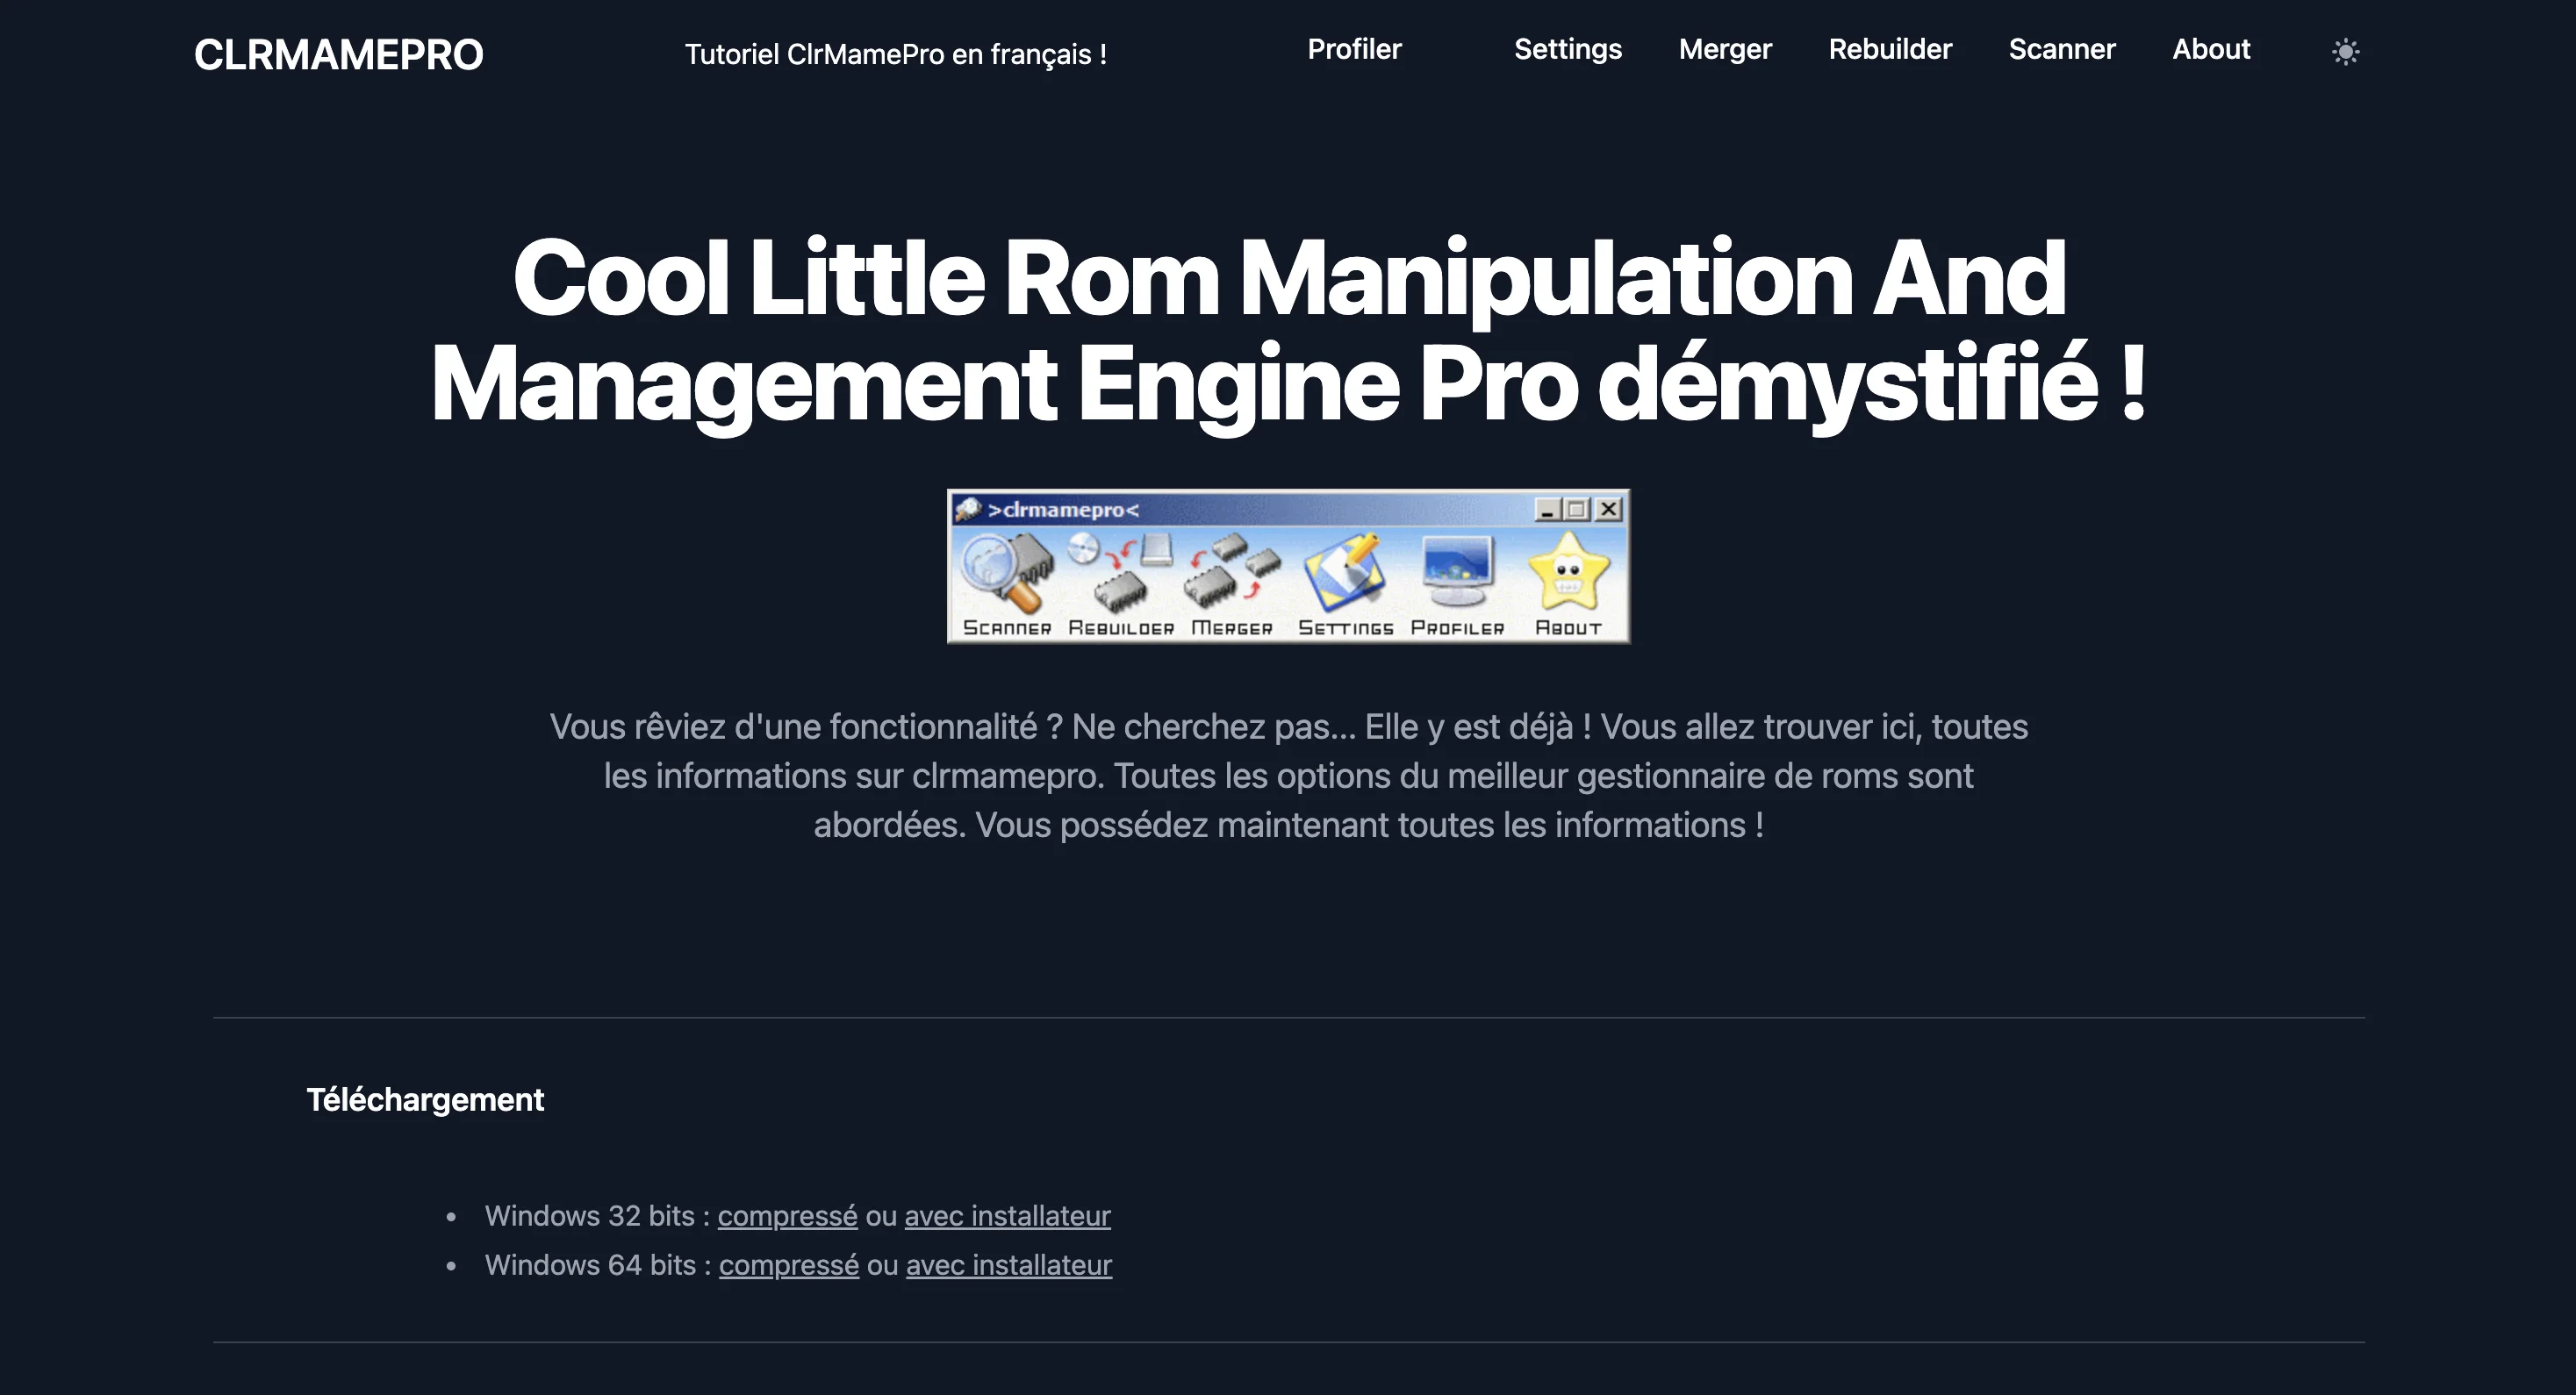
Task: Open the Rebuilder nav item
Action: [x=1890, y=49]
